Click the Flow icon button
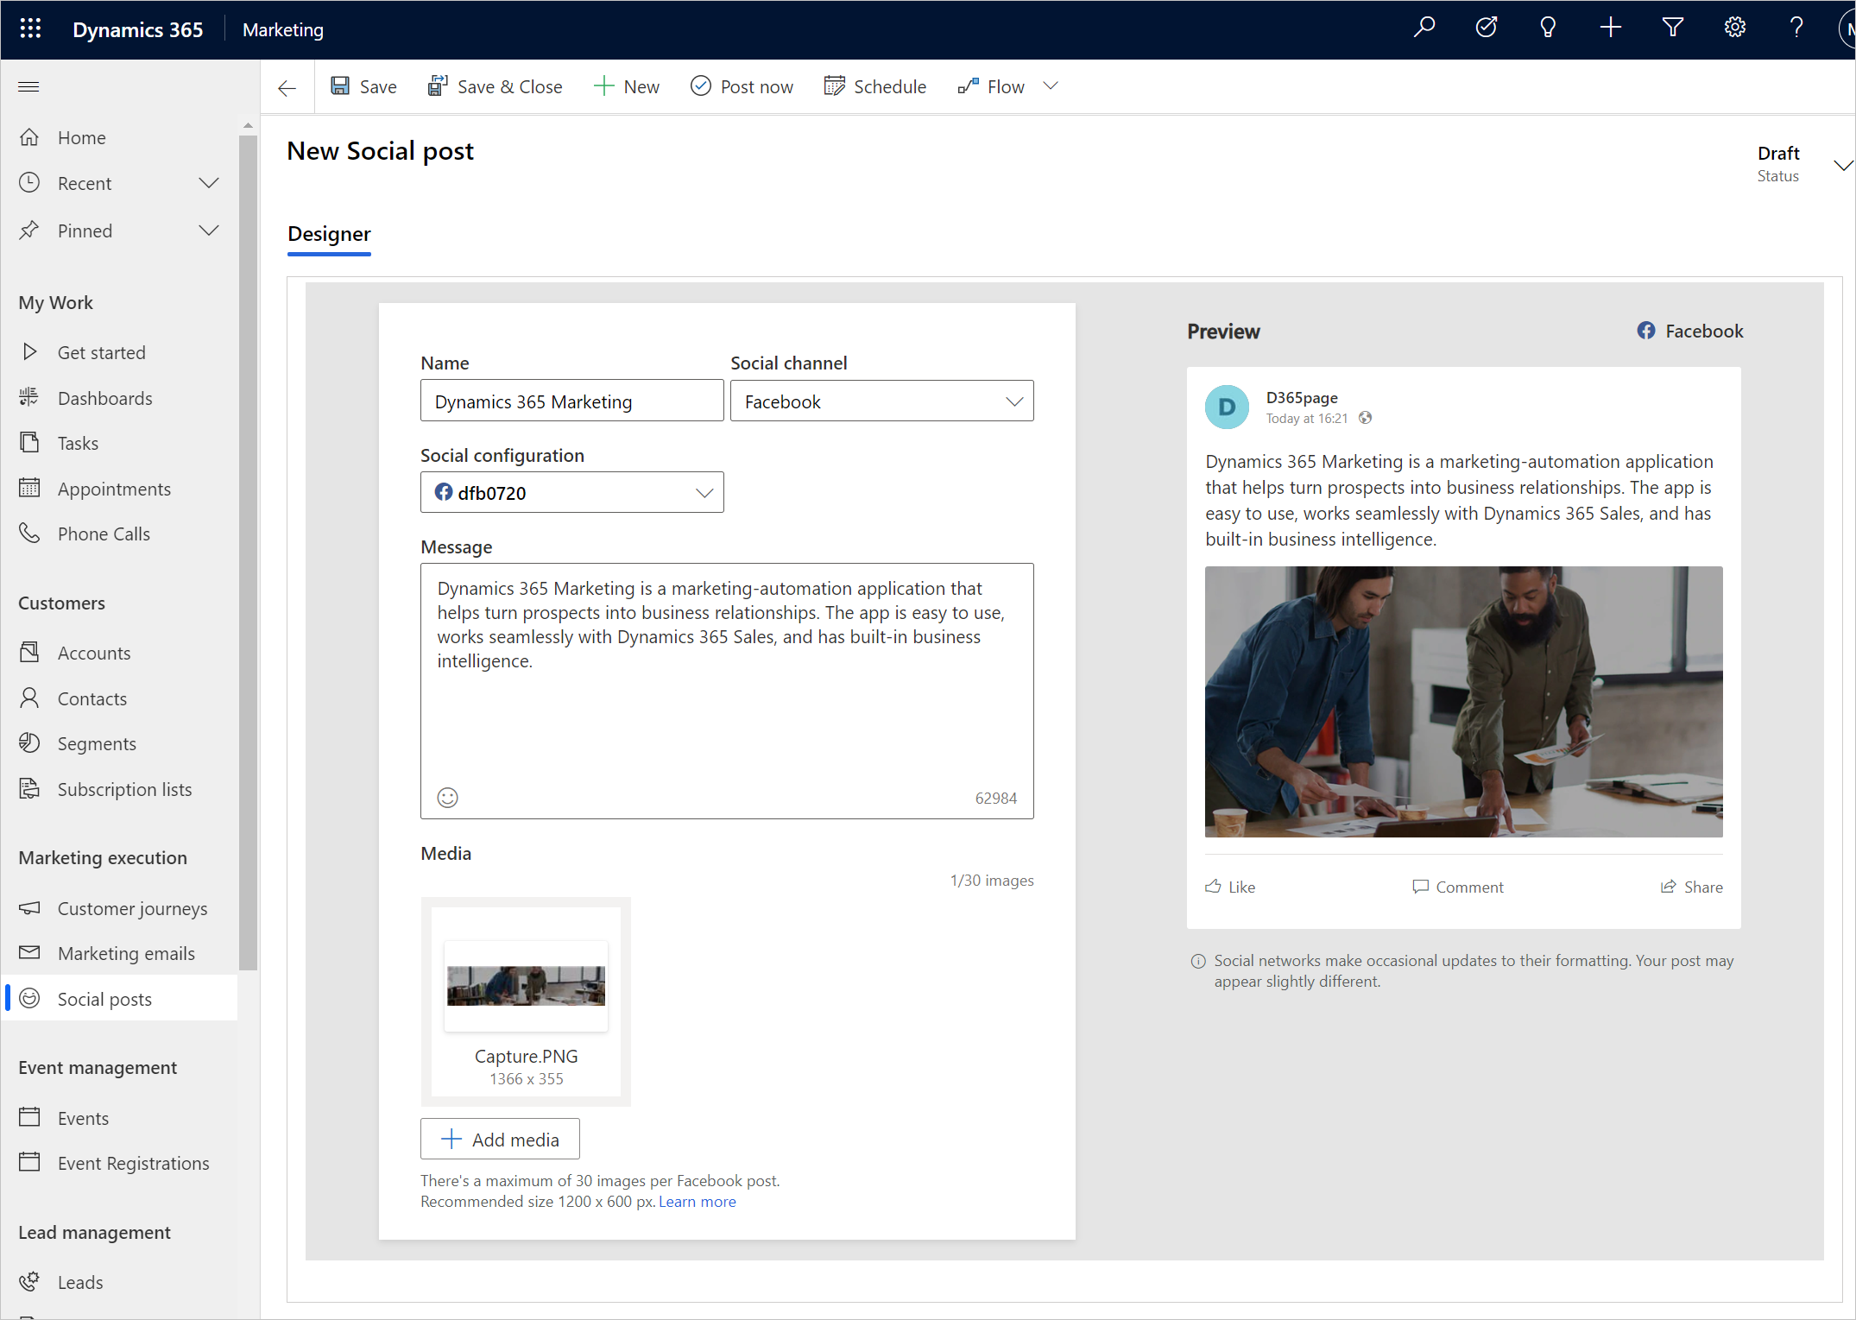The height and width of the screenshot is (1320, 1856). point(968,87)
